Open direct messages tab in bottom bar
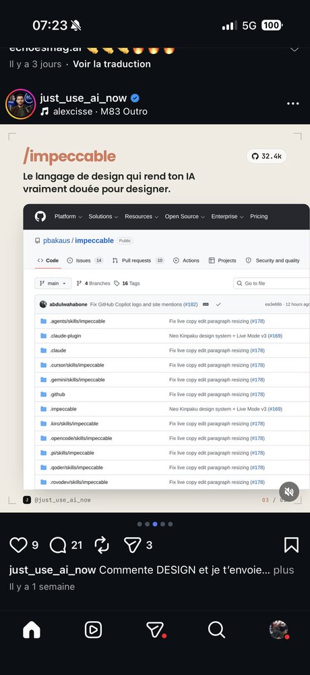This screenshot has height=675, width=310. tap(156, 630)
